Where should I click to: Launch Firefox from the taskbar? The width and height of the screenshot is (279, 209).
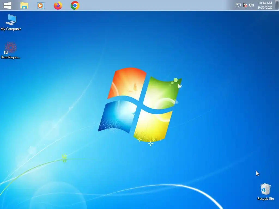pos(58,5)
